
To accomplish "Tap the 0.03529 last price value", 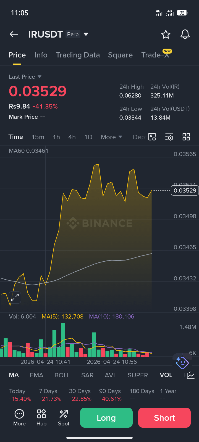I will tap(38, 91).
